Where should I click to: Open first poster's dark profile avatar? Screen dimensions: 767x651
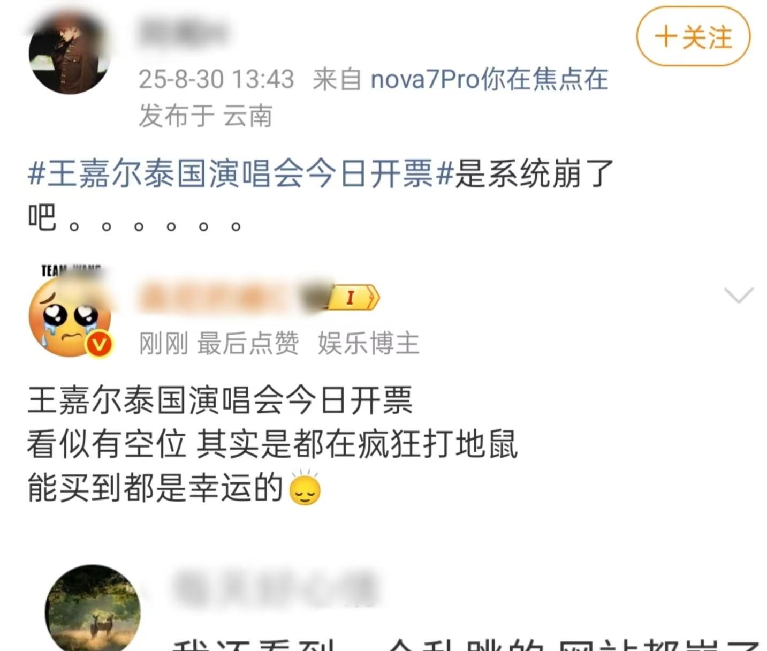click(x=70, y=54)
